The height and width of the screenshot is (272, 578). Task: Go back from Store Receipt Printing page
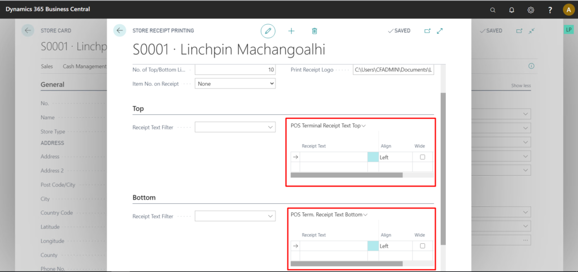(x=120, y=30)
